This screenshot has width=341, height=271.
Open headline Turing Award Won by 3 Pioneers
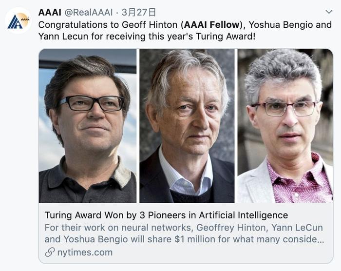[x=166, y=215]
